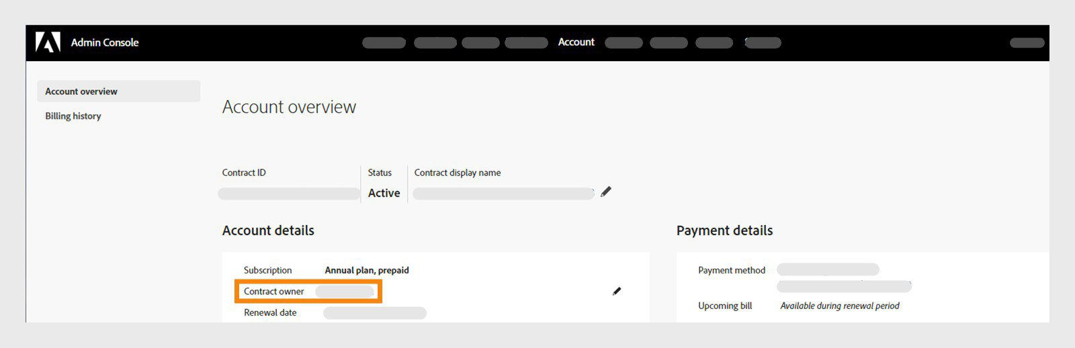Click the Contract ID label
This screenshot has height=348, width=1075.
tap(244, 173)
